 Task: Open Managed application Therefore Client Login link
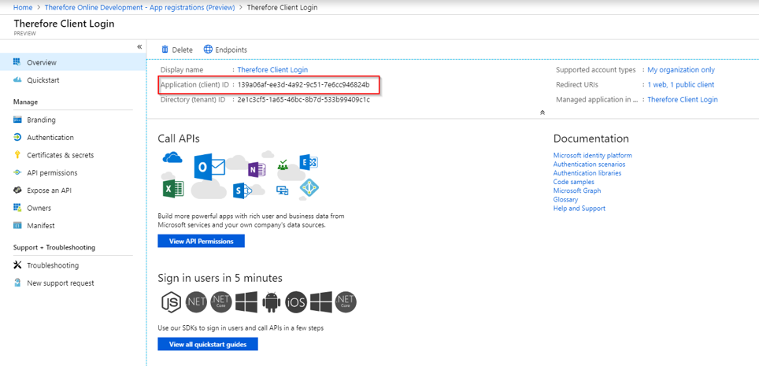(683, 99)
